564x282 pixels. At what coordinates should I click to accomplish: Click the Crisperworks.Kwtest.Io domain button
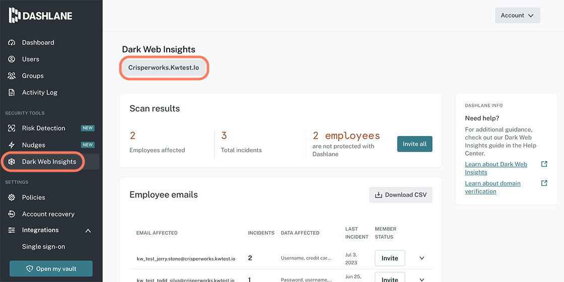(x=164, y=67)
